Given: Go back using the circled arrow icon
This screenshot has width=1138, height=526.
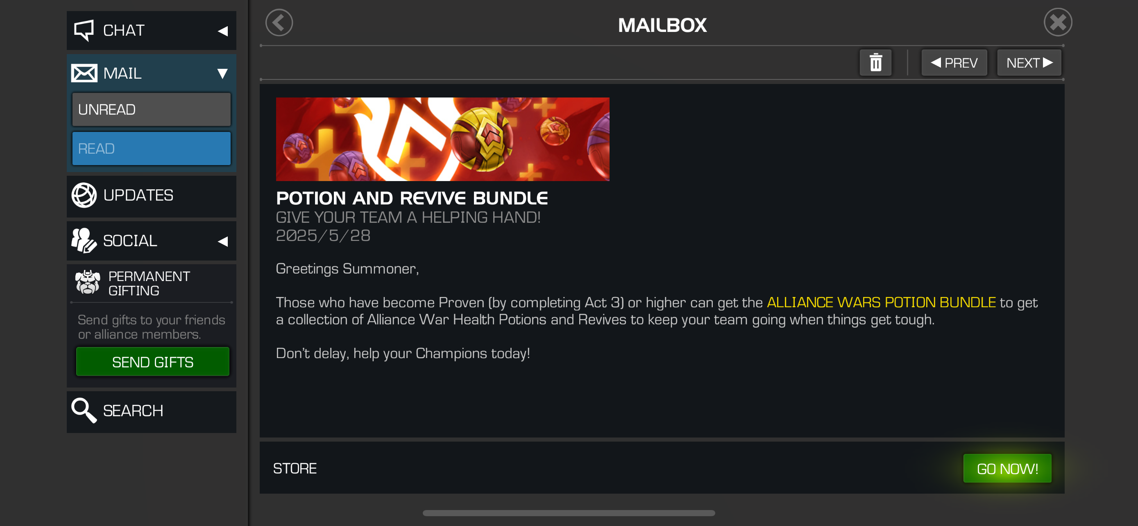Looking at the screenshot, I should tap(279, 23).
